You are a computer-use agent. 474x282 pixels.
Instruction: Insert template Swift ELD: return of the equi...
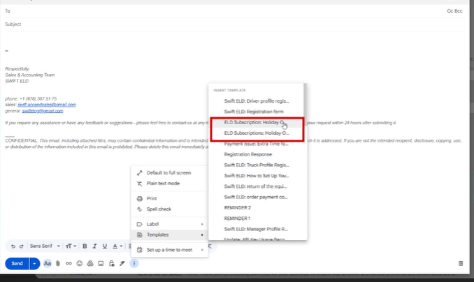pos(257,186)
